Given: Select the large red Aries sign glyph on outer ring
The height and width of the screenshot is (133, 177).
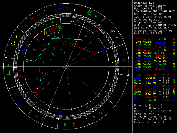Looking at the screenshot, I should (x=32, y=19).
